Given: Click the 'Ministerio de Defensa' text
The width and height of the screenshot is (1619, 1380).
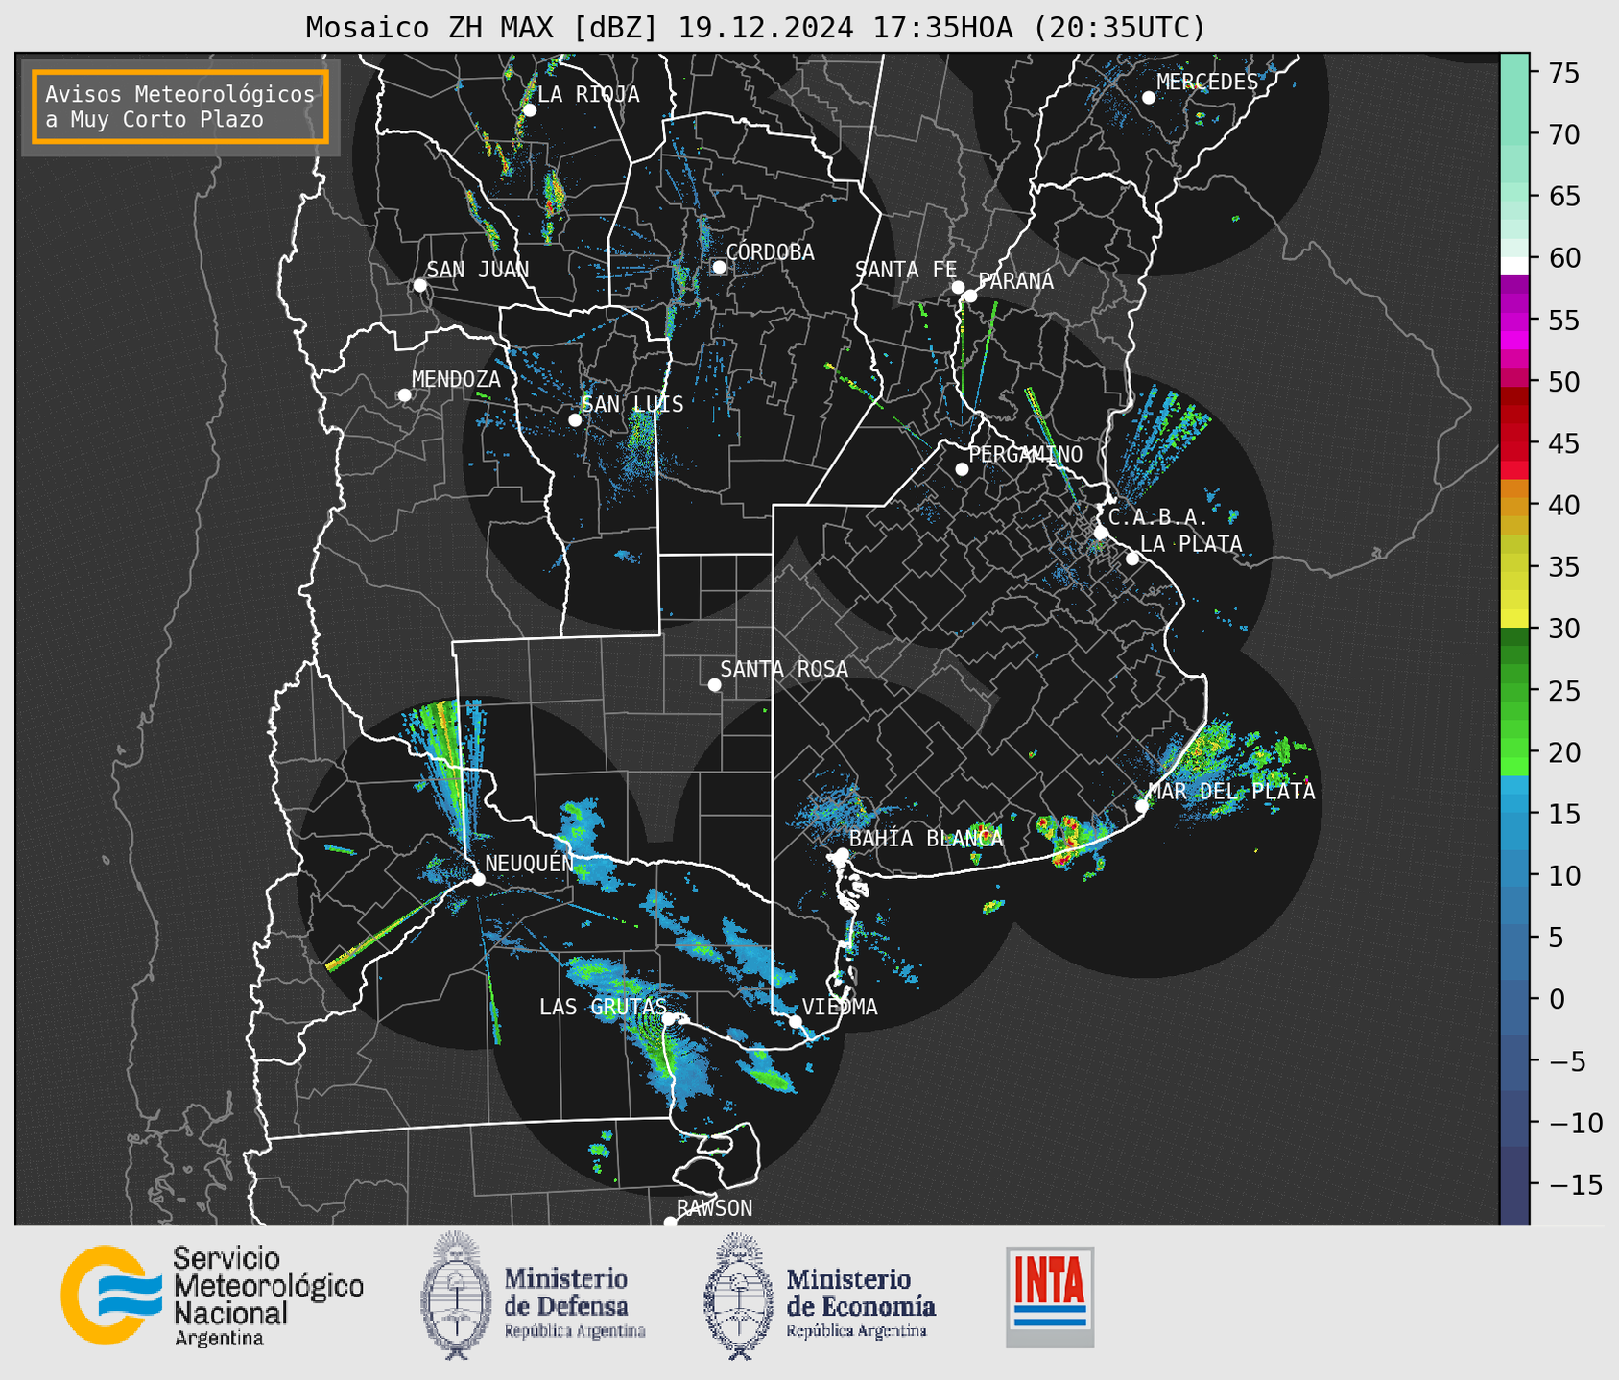Looking at the screenshot, I should (566, 1293).
